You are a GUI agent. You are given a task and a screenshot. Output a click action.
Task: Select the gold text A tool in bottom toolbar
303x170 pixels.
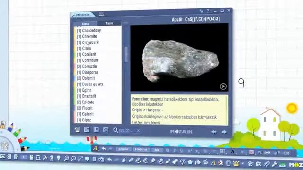[213, 162]
